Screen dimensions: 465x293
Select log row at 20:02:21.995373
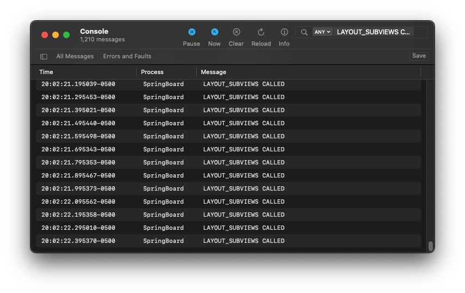coord(228,188)
